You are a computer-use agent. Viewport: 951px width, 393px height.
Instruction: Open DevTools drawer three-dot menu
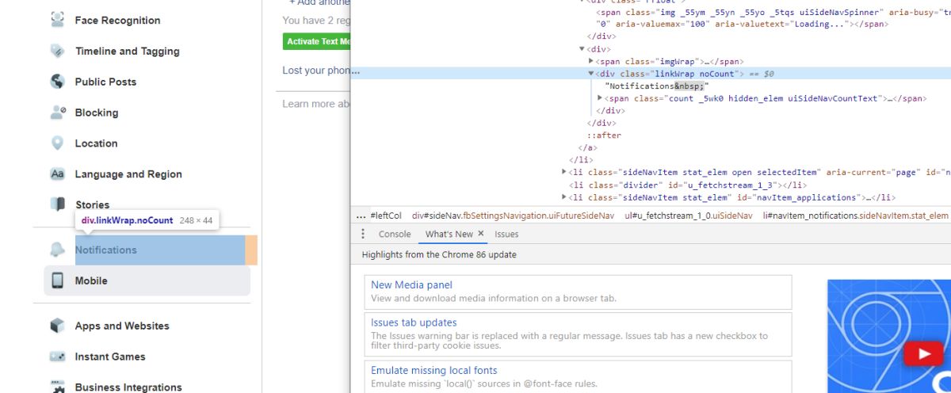[363, 234]
